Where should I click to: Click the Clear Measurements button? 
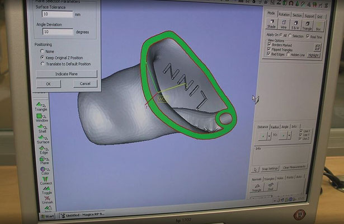294,167
